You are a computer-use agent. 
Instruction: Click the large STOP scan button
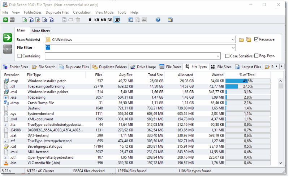pos(8,49)
